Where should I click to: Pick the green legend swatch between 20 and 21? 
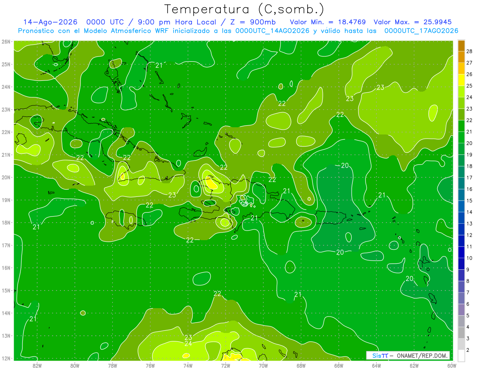coord(461,137)
